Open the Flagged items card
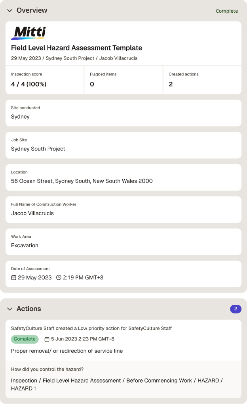 click(x=123, y=80)
